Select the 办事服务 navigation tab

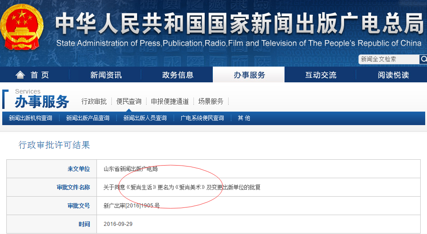coord(249,75)
